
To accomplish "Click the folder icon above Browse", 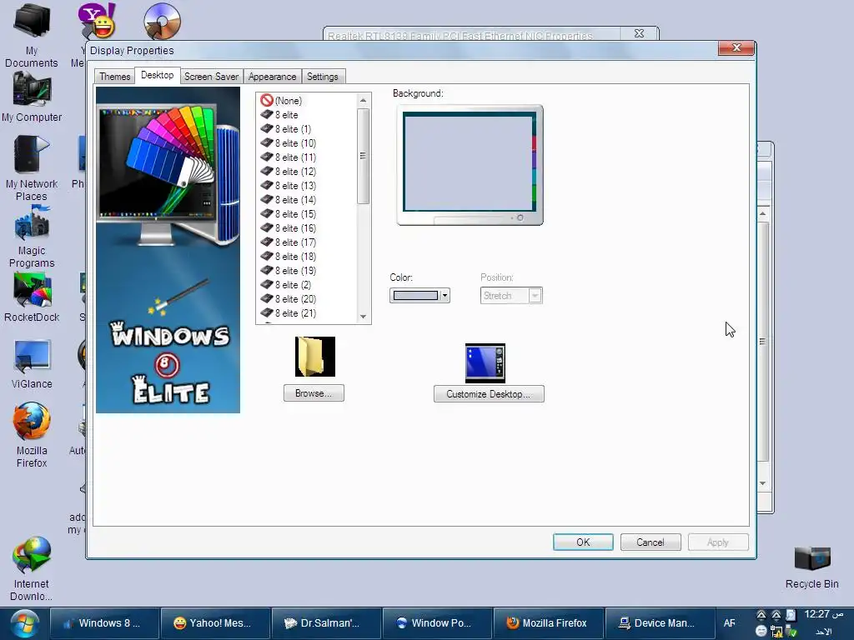I will (x=314, y=357).
